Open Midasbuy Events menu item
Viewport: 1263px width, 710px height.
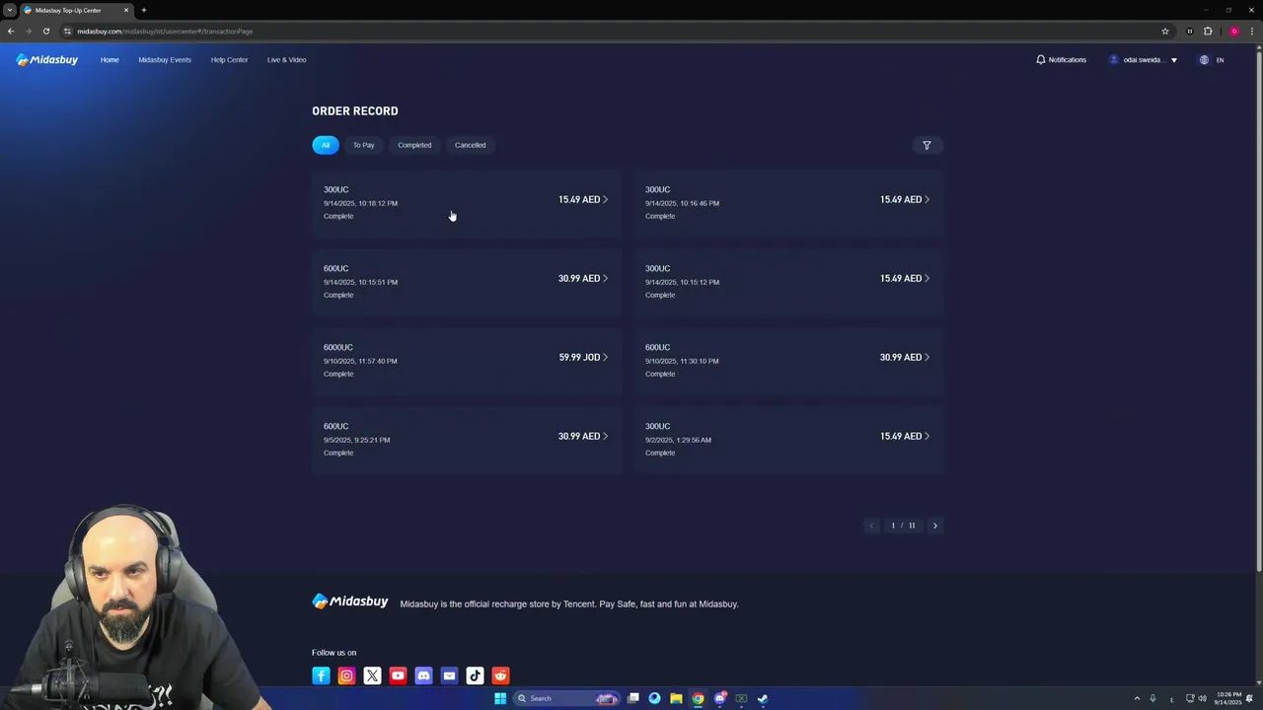pyautogui.click(x=165, y=59)
